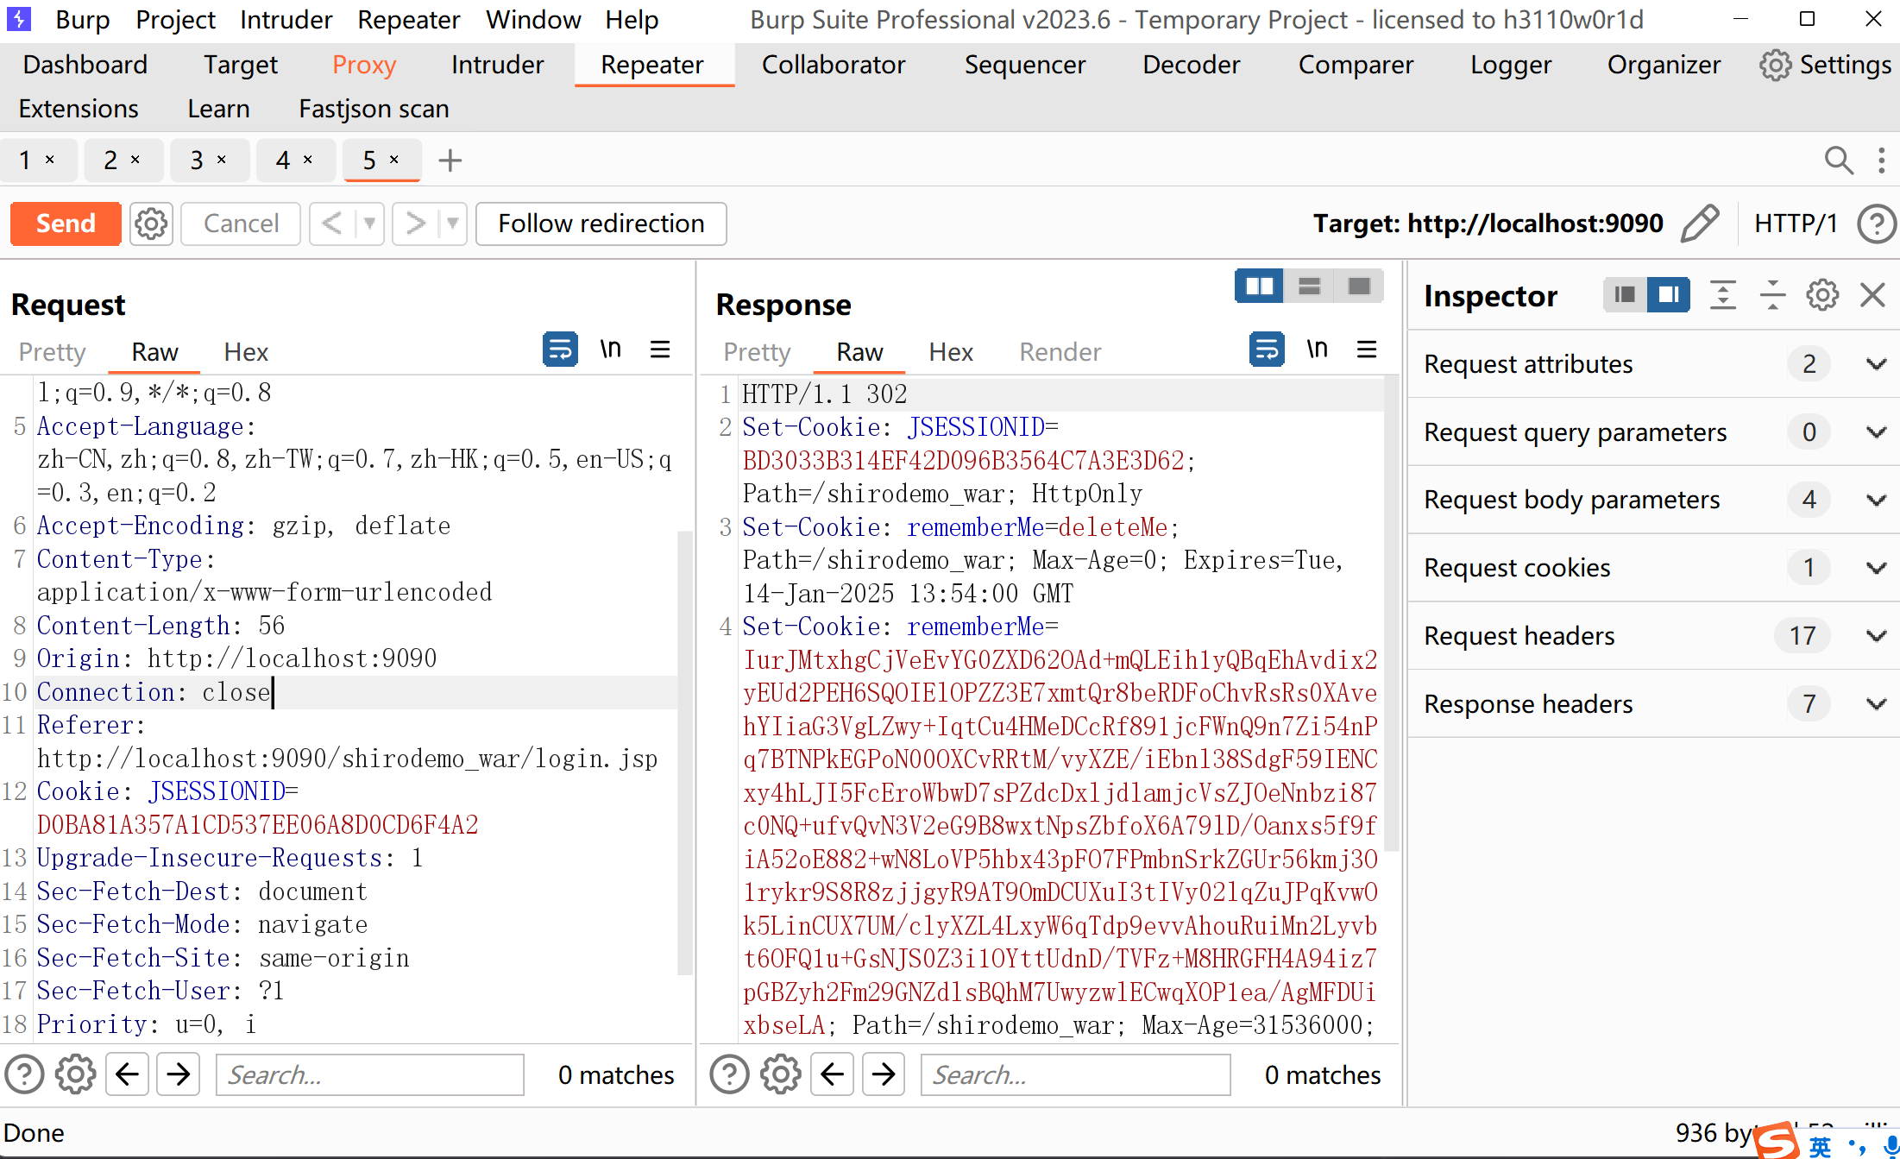Switch the Response view to Hex
The image size is (1900, 1159).
coord(951,352)
